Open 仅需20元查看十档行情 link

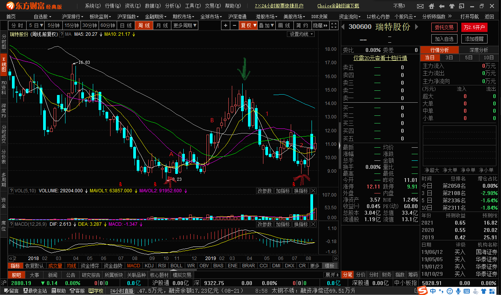click(x=380, y=58)
